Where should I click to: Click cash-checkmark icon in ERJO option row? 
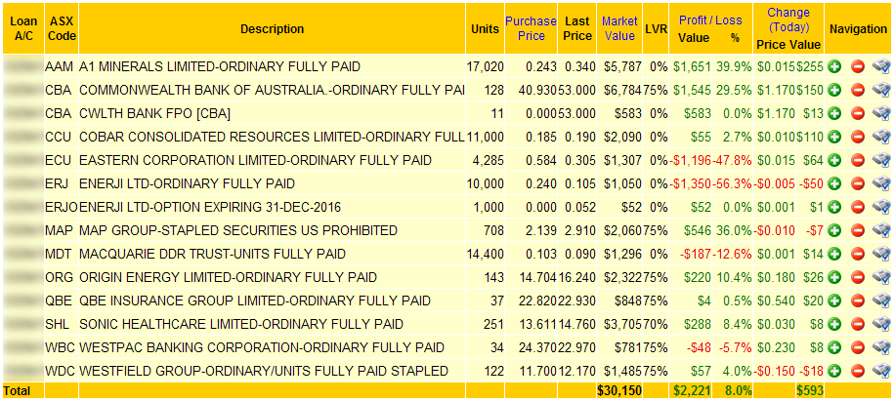(x=881, y=207)
